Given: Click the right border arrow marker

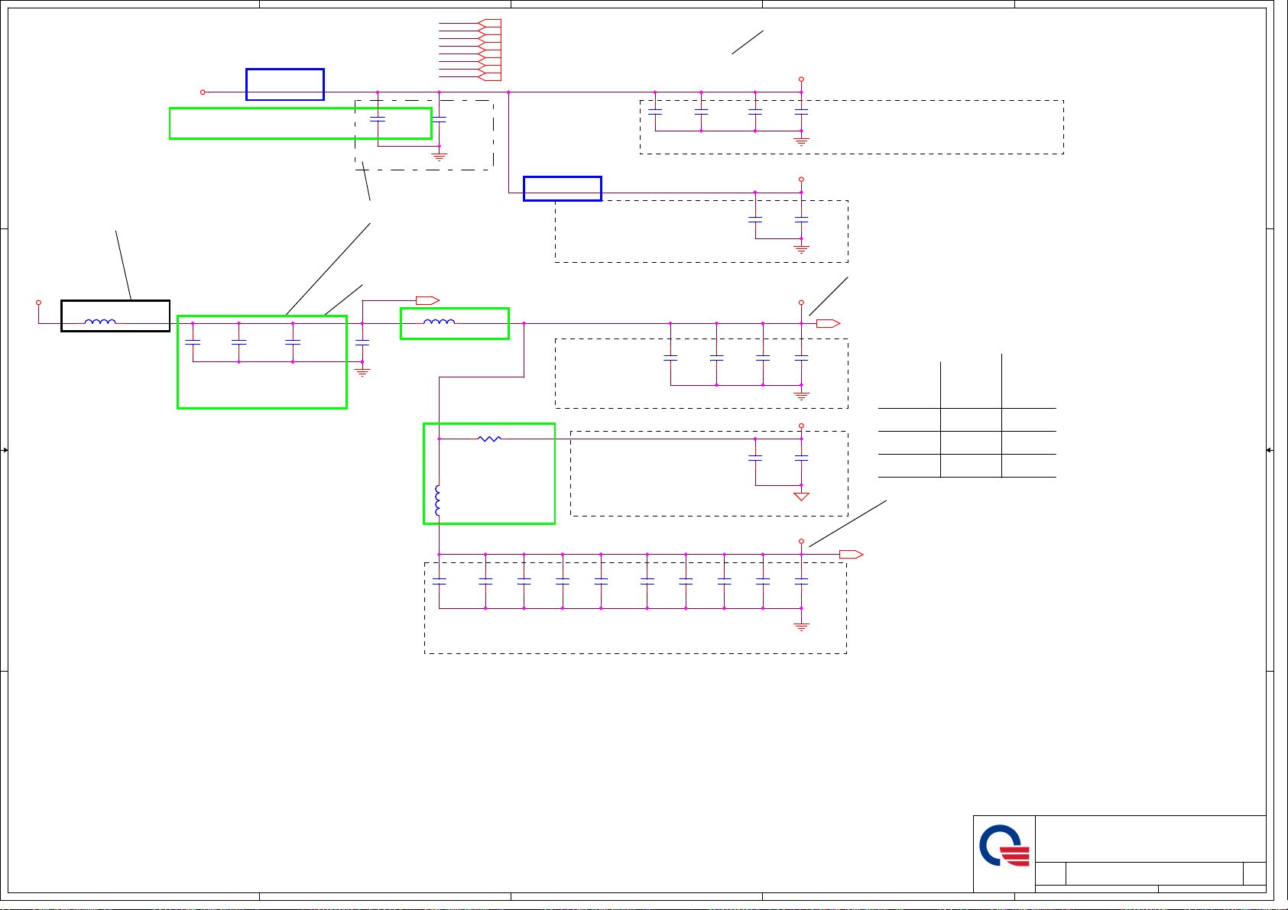Looking at the screenshot, I should point(1269,450).
